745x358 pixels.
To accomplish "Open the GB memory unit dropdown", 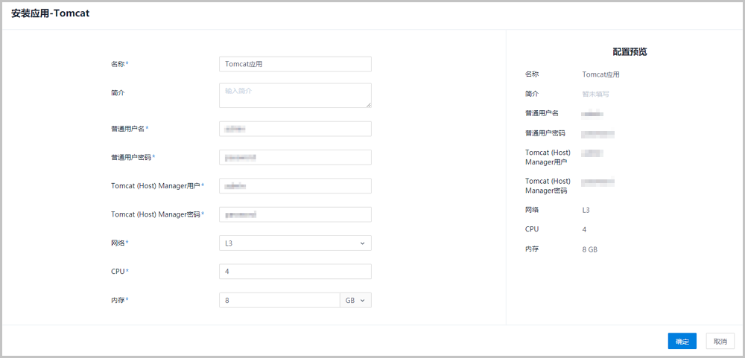I will click(x=355, y=300).
